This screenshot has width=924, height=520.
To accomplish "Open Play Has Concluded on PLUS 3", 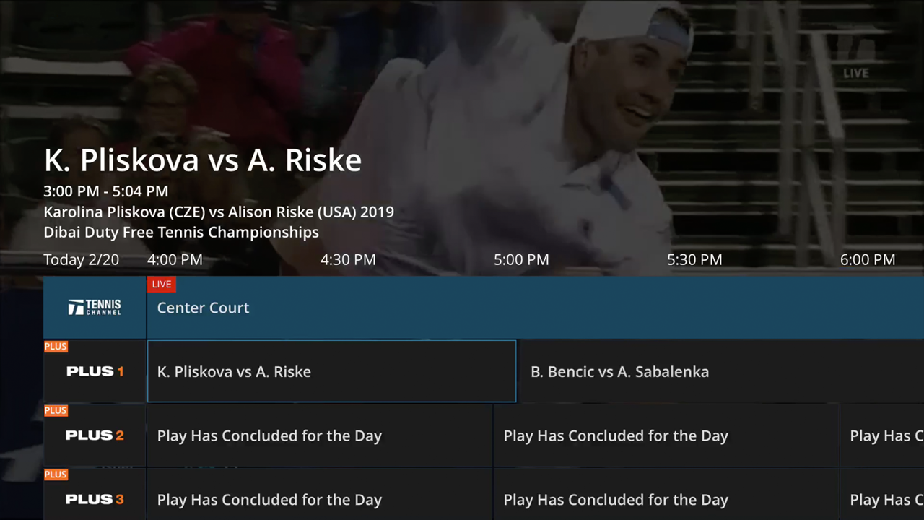I will (269, 499).
